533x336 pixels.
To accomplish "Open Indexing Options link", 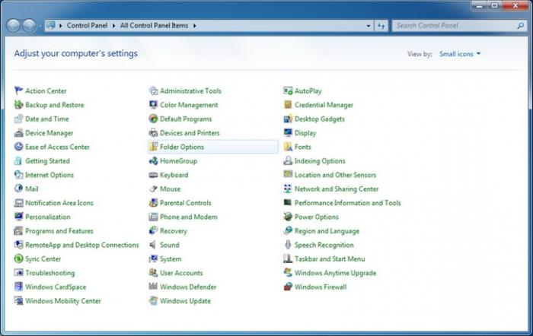I will coord(320,161).
